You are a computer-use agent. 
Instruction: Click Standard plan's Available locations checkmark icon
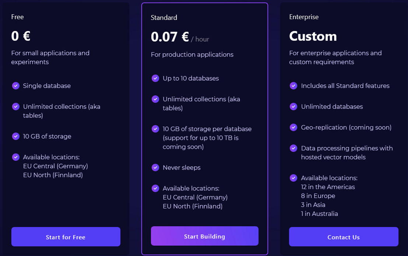click(155, 188)
